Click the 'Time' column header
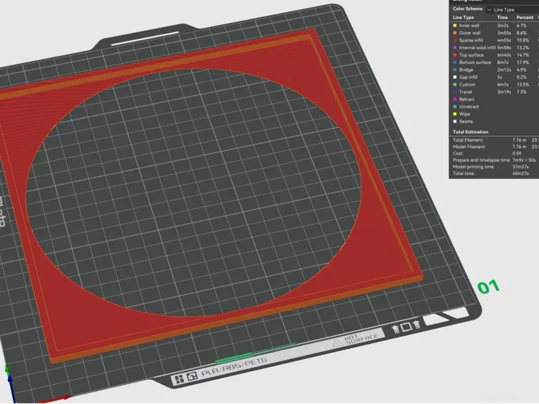539x404 pixels. (502, 18)
